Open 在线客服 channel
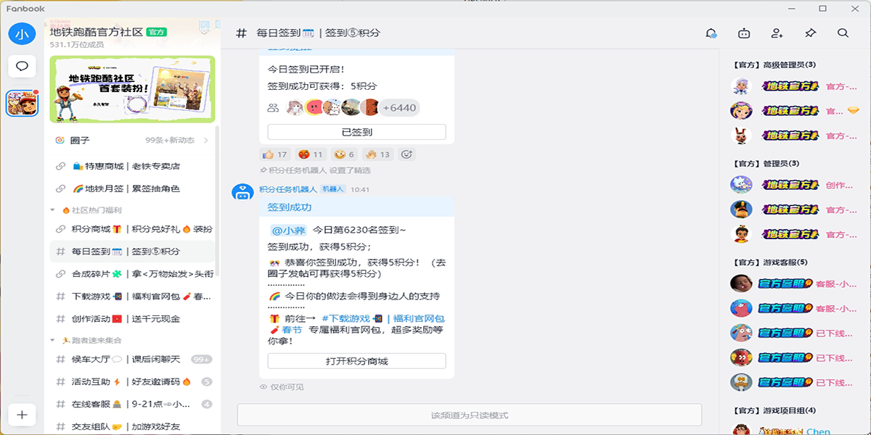The width and height of the screenshot is (871, 435). tap(131, 405)
